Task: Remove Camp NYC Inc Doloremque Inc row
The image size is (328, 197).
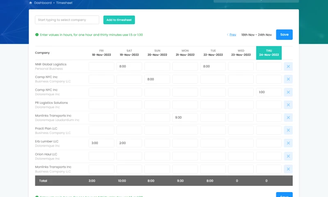Action: tap(288, 92)
